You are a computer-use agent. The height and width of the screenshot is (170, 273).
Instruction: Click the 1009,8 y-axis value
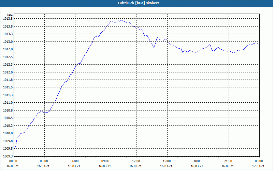[x=8, y=141]
